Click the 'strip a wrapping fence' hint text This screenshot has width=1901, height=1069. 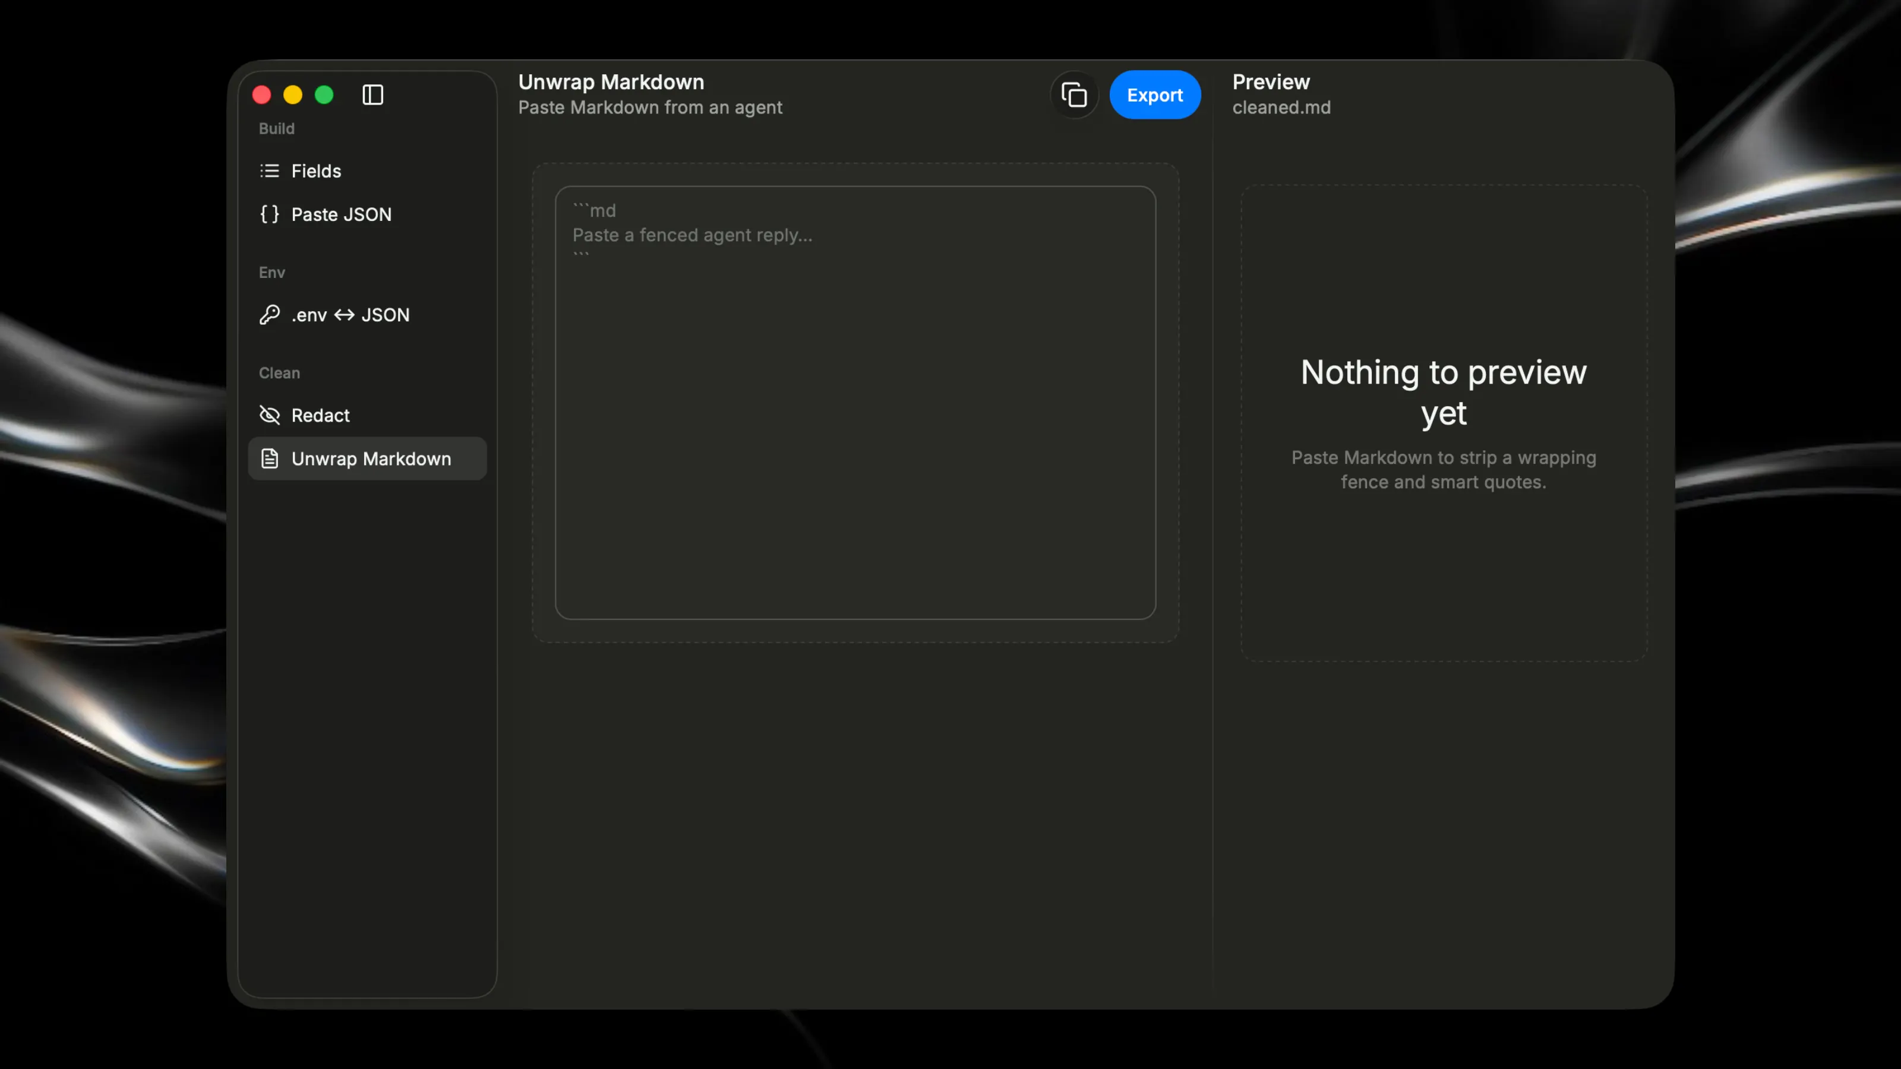click(1444, 469)
